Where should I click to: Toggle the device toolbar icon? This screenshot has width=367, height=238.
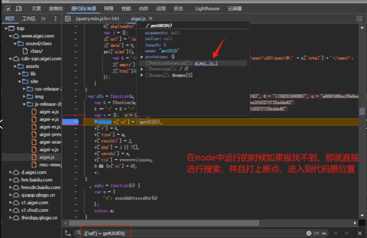coord(19,9)
